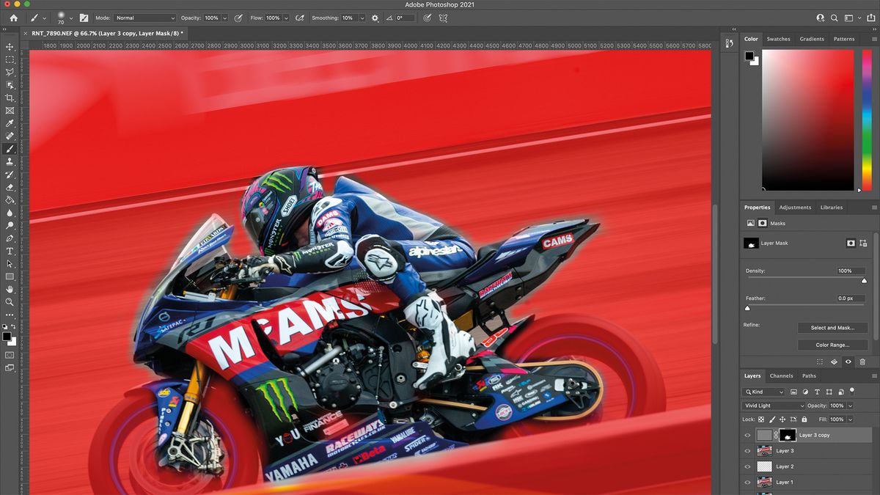Screen dimensions: 880x495
Task: Open Vivid Light blend mode dropdown
Action: coord(773,406)
